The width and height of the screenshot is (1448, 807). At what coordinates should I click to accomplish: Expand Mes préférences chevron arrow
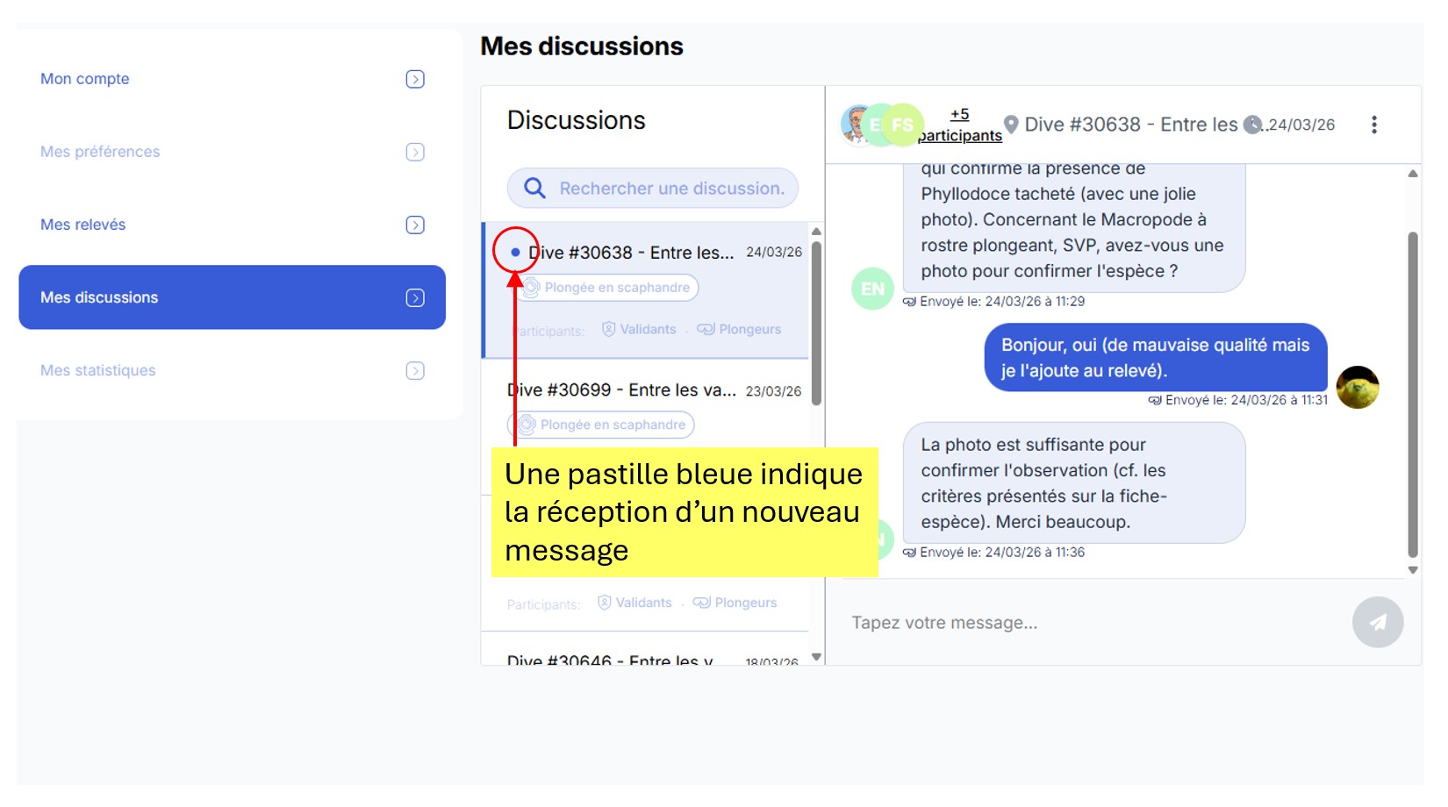coord(415,152)
